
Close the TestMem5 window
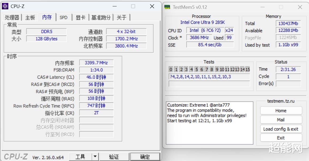[300, 7]
